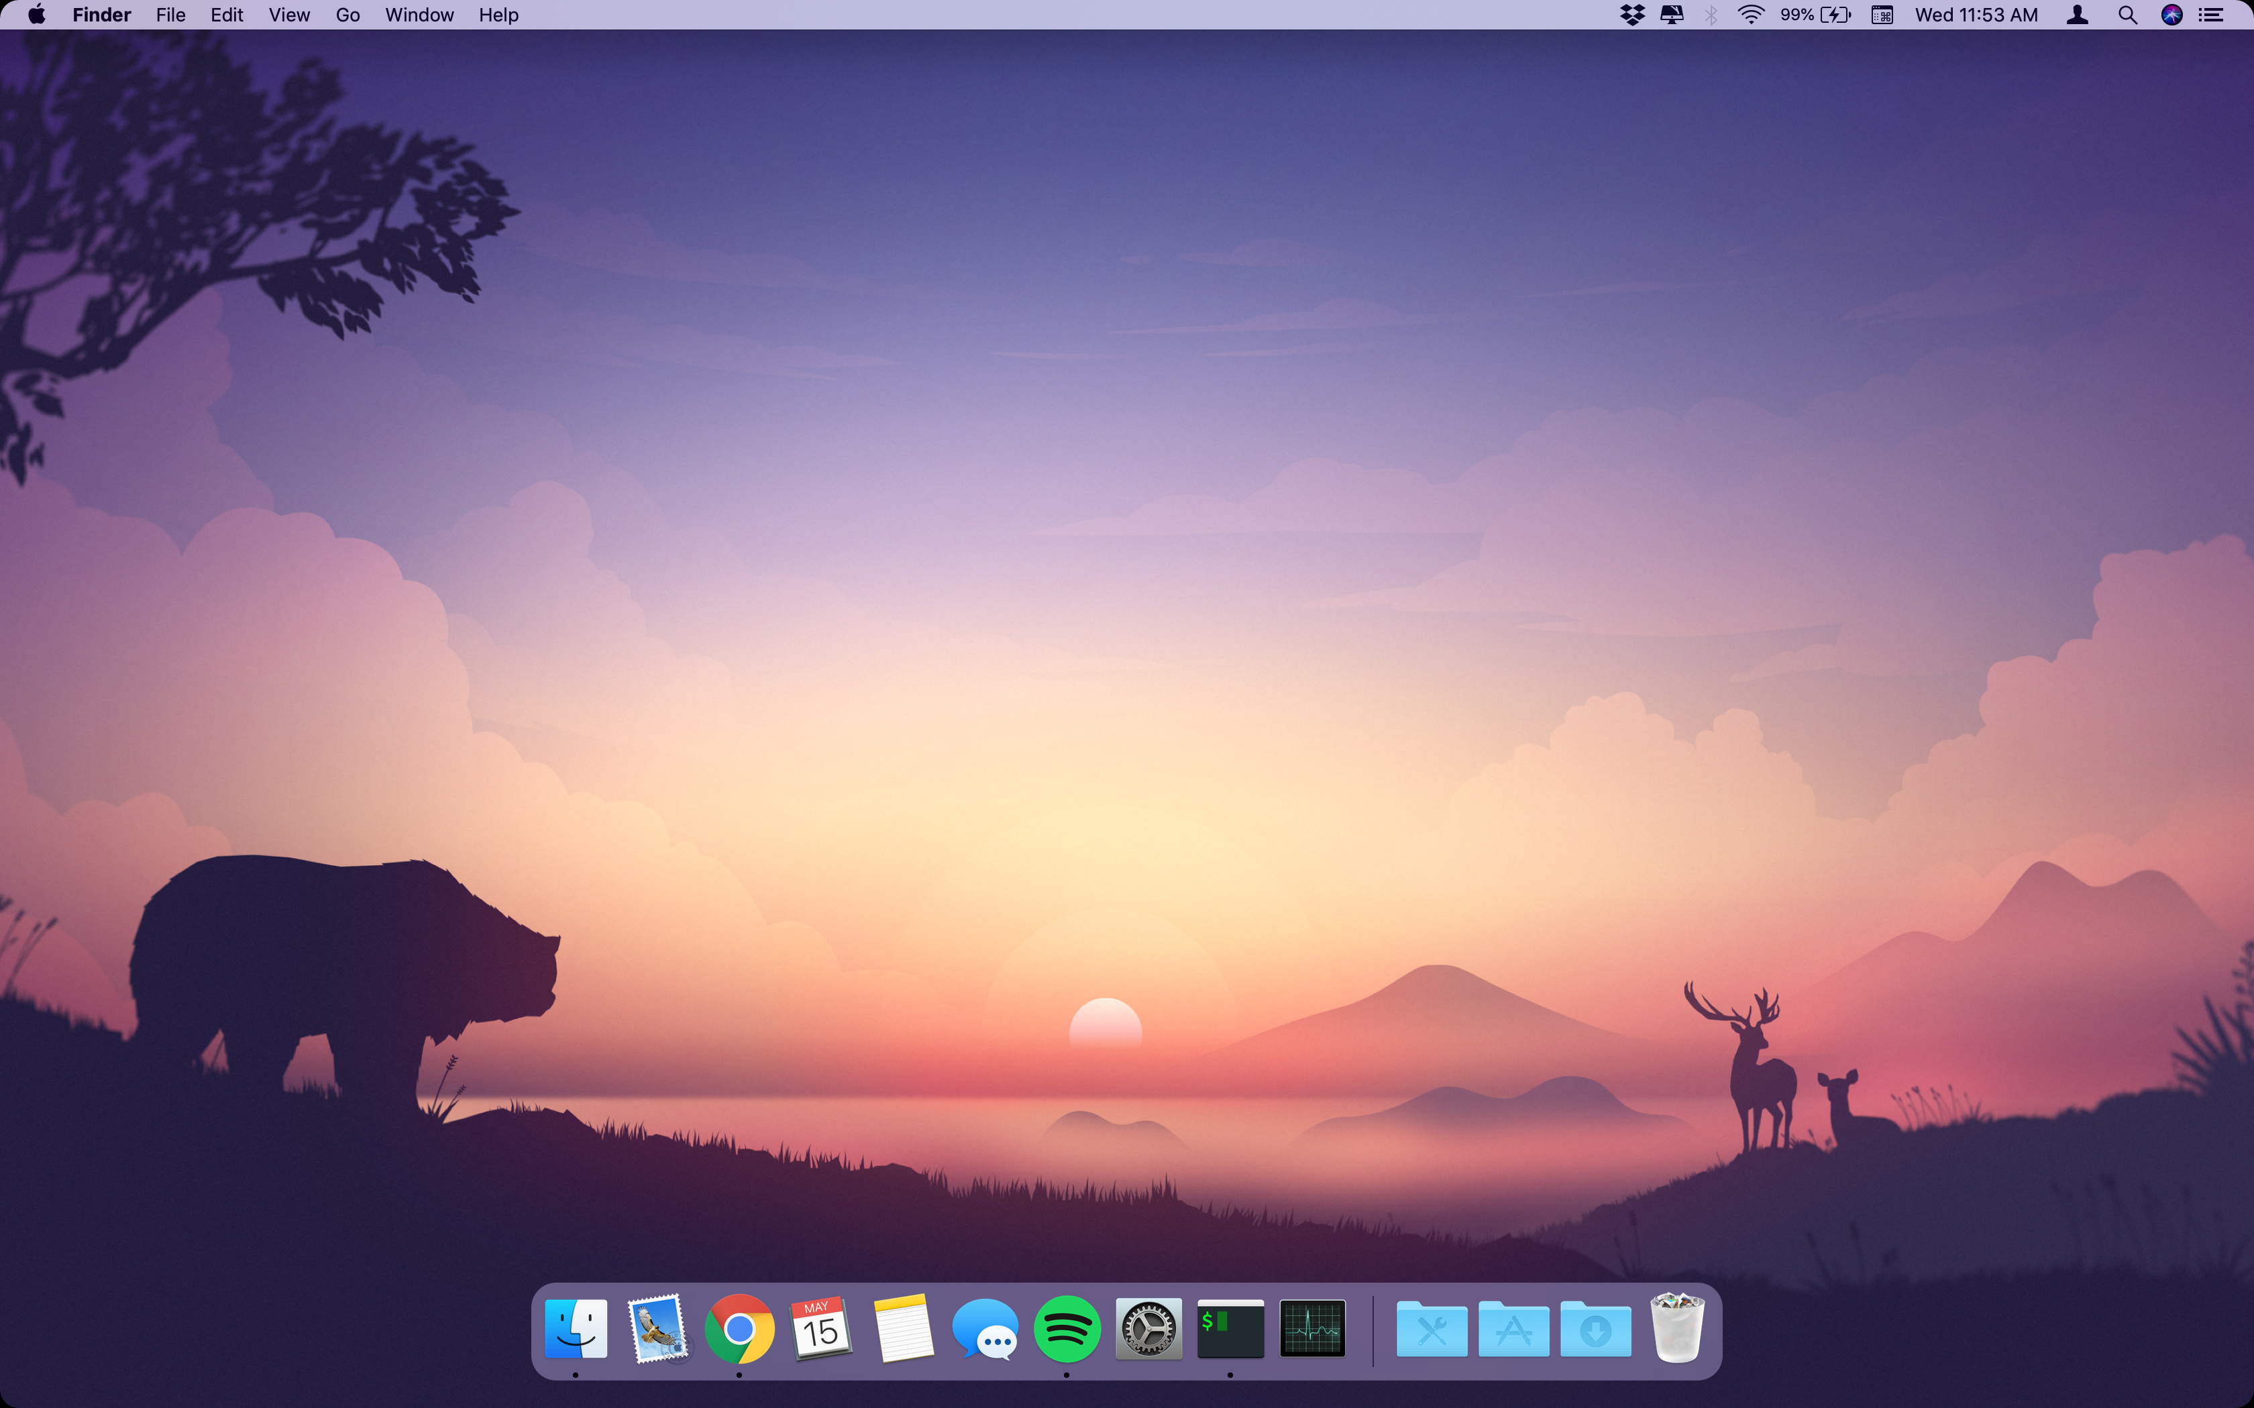Image resolution: width=2254 pixels, height=1408 pixels.
Task: Open the Calendar app showing May 15
Action: coord(820,1330)
